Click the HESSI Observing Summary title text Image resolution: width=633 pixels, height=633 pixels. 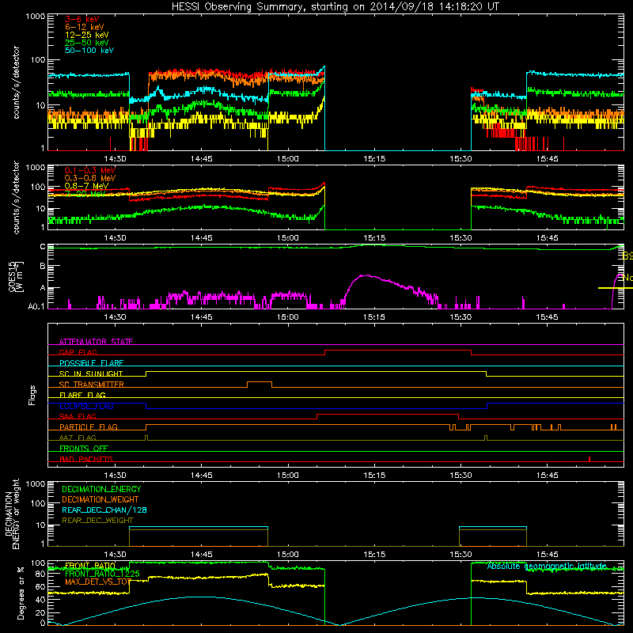click(x=335, y=7)
